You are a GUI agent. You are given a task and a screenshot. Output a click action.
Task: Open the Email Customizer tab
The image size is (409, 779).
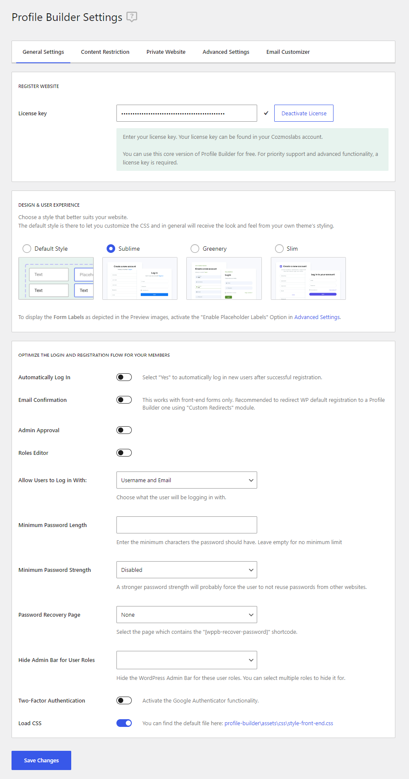coord(288,52)
